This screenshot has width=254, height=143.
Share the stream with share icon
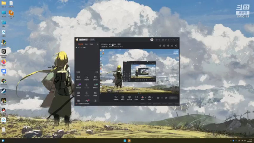tap(176, 45)
